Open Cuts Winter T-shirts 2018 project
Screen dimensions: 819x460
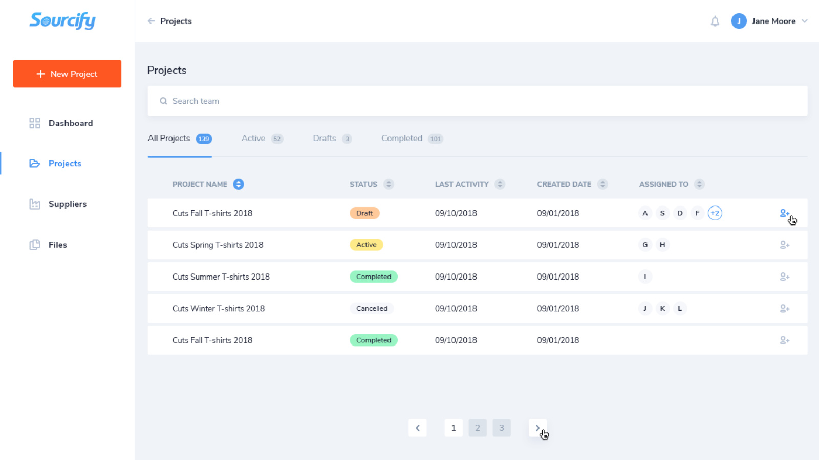coord(219,308)
